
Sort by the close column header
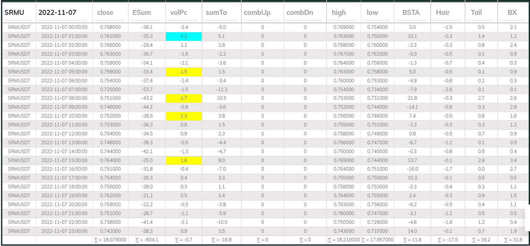tap(105, 13)
